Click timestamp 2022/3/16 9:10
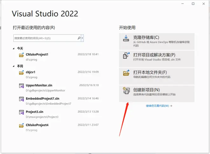Image resolution: width=210 pixels, height=154 pixels. point(89,85)
